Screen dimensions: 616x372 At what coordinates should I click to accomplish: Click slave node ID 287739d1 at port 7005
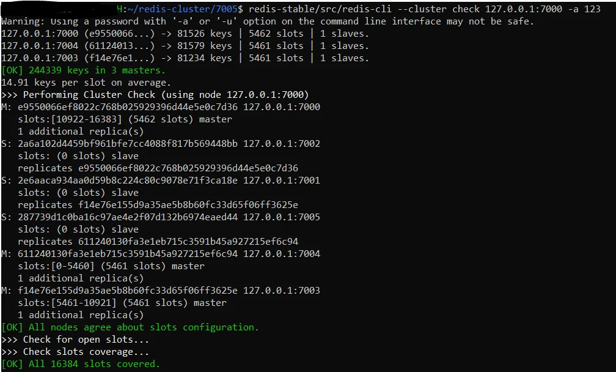click(128, 217)
